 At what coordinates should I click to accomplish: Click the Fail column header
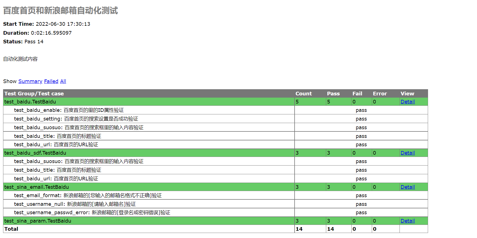click(x=357, y=94)
